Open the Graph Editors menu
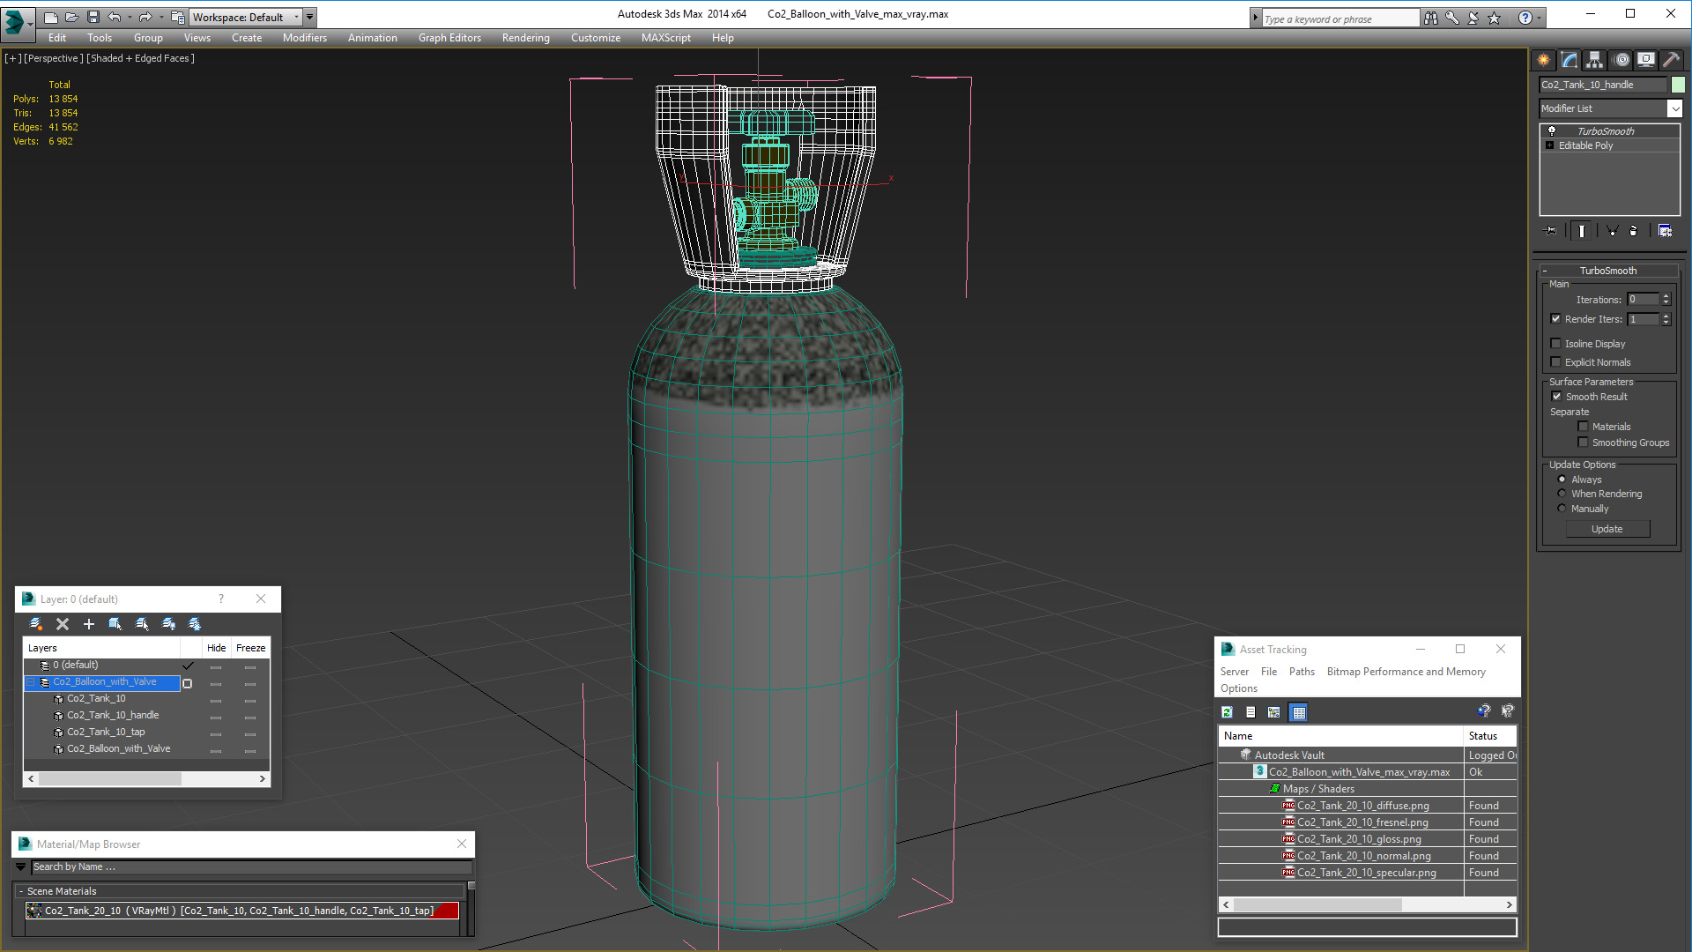This screenshot has width=1692, height=952. pyautogui.click(x=449, y=38)
